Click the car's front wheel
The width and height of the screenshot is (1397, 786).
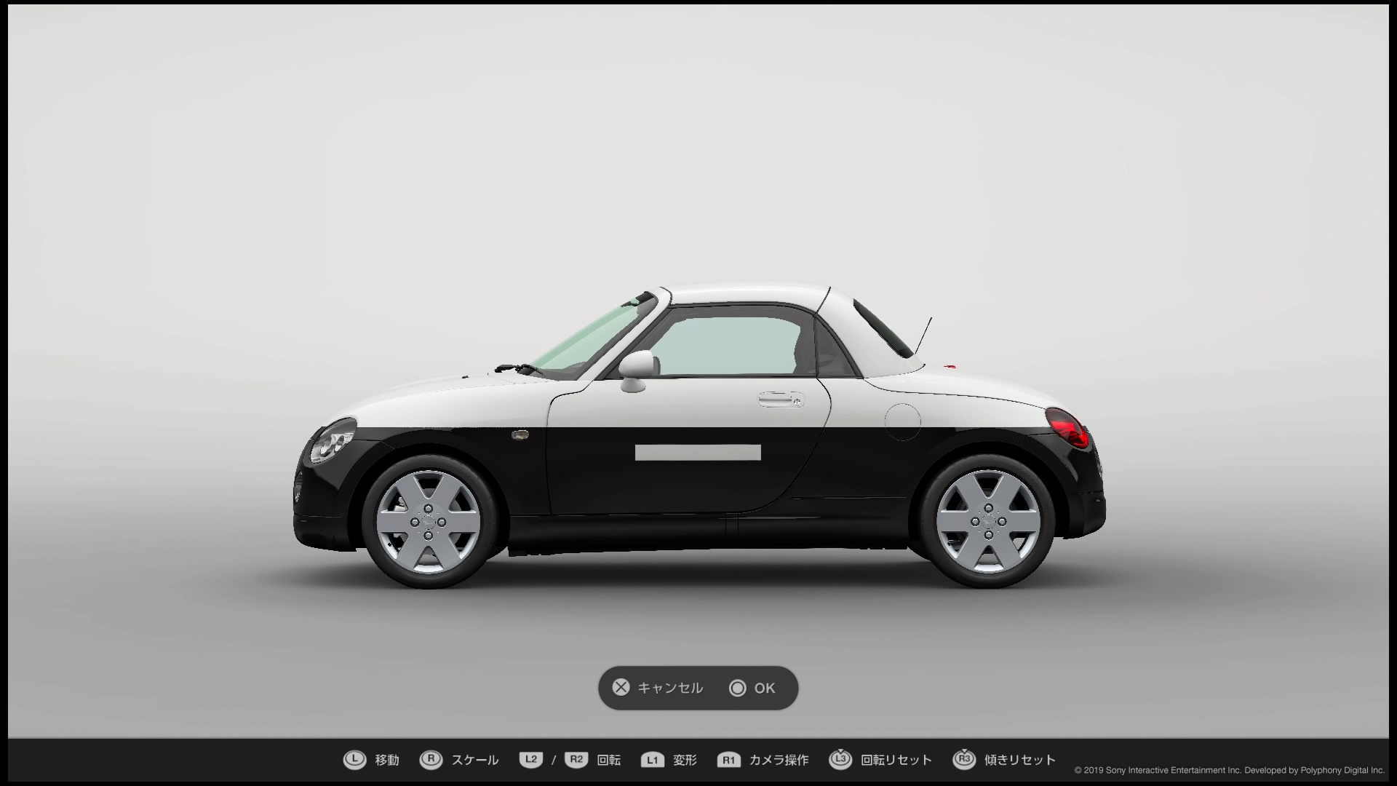(428, 521)
